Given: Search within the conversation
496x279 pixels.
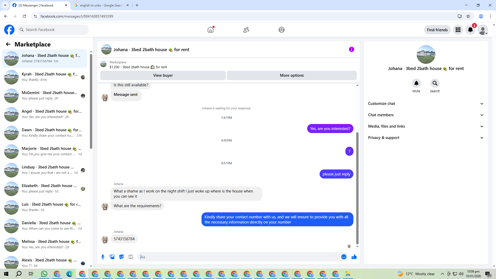Looking at the screenshot, I should 435,83.
